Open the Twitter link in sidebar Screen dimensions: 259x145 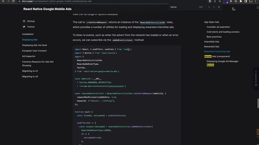click(x=31, y=27)
